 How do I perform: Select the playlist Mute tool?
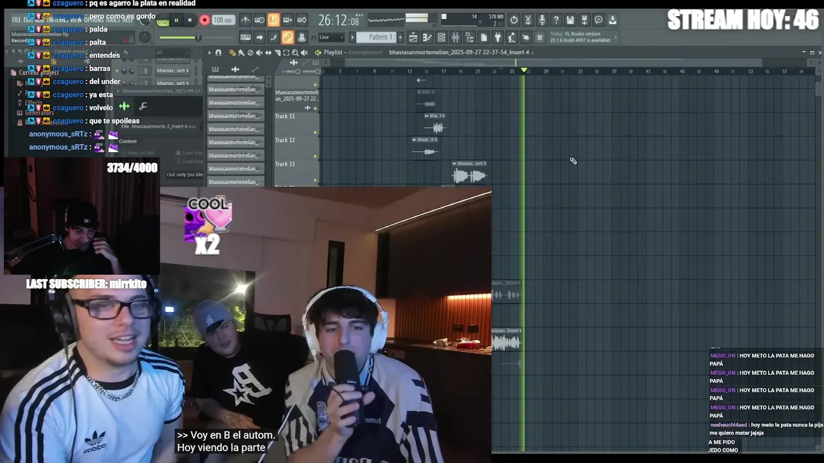259,53
